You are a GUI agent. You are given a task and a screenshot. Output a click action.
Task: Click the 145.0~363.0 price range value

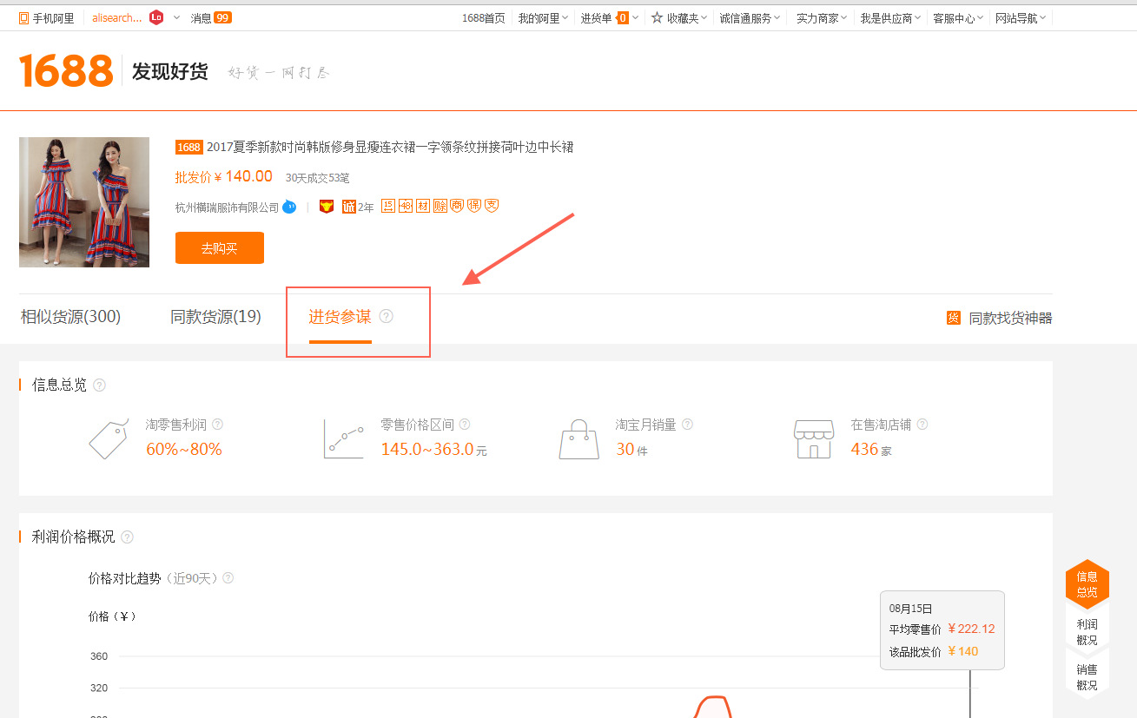click(x=427, y=449)
